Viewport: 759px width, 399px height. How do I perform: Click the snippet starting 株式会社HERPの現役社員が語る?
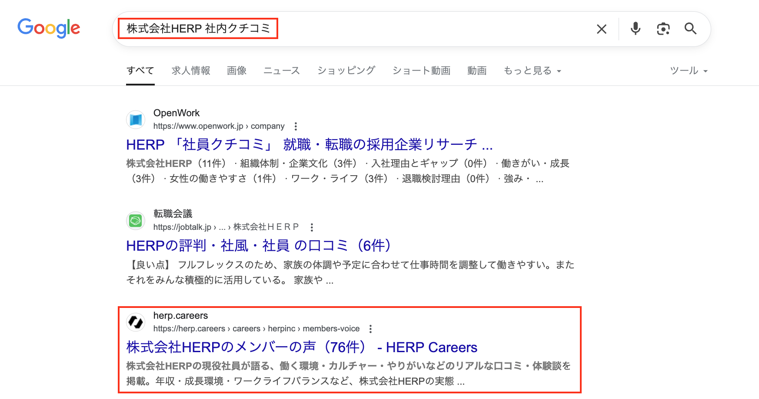(x=349, y=373)
